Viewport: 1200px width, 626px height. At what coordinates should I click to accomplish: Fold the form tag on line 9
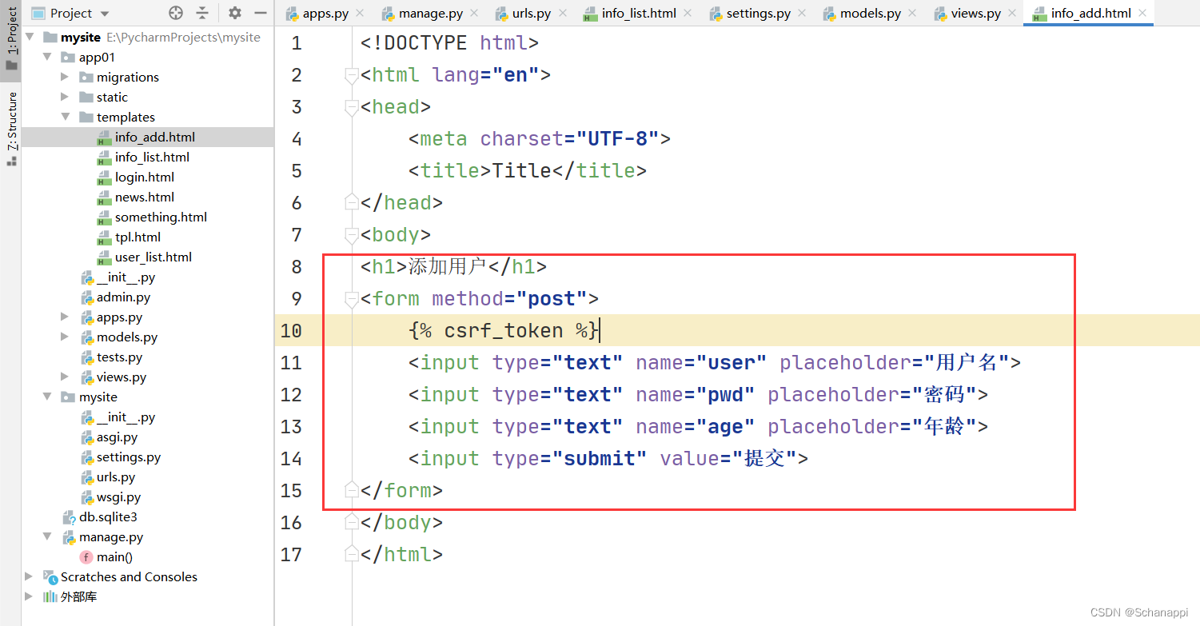351,299
